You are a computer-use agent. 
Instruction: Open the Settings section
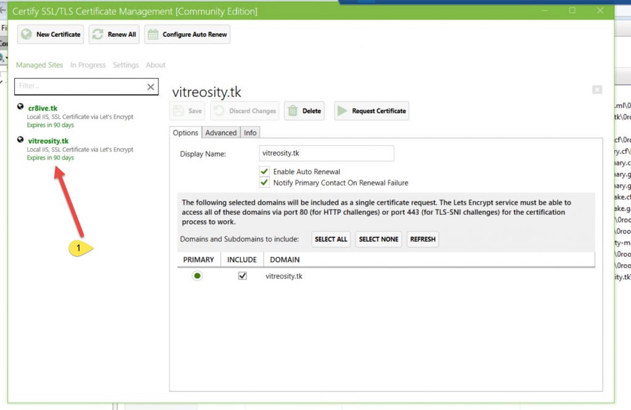(126, 65)
